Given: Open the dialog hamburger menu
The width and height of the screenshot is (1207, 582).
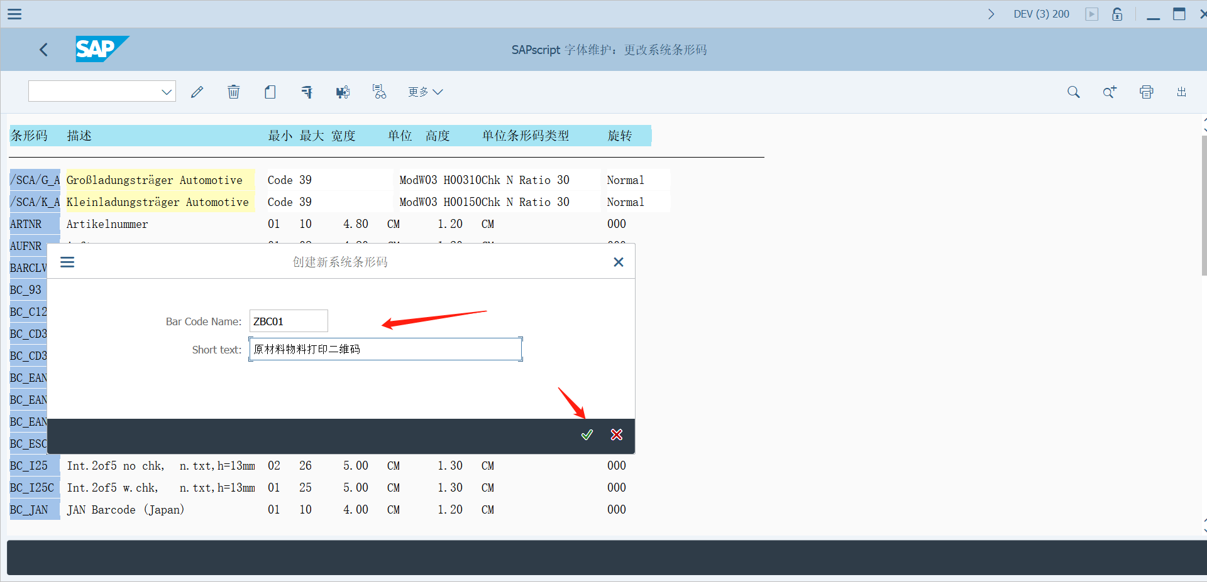Looking at the screenshot, I should pos(67,262).
